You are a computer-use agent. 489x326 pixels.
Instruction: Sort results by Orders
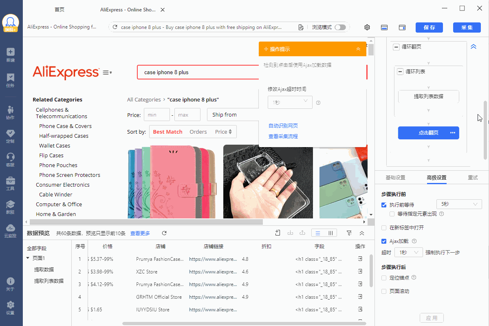[x=198, y=132]
